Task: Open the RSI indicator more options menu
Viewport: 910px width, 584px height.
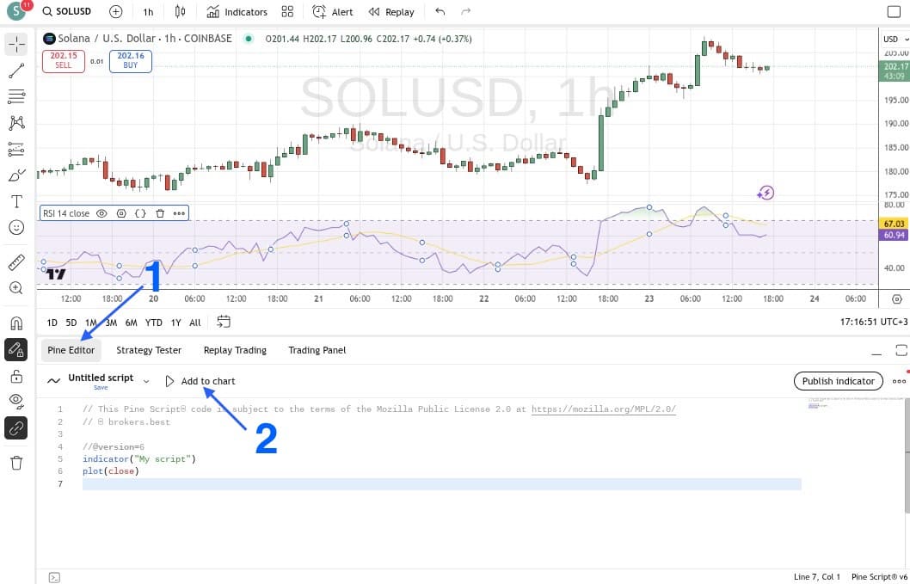Action: [179, 213]
